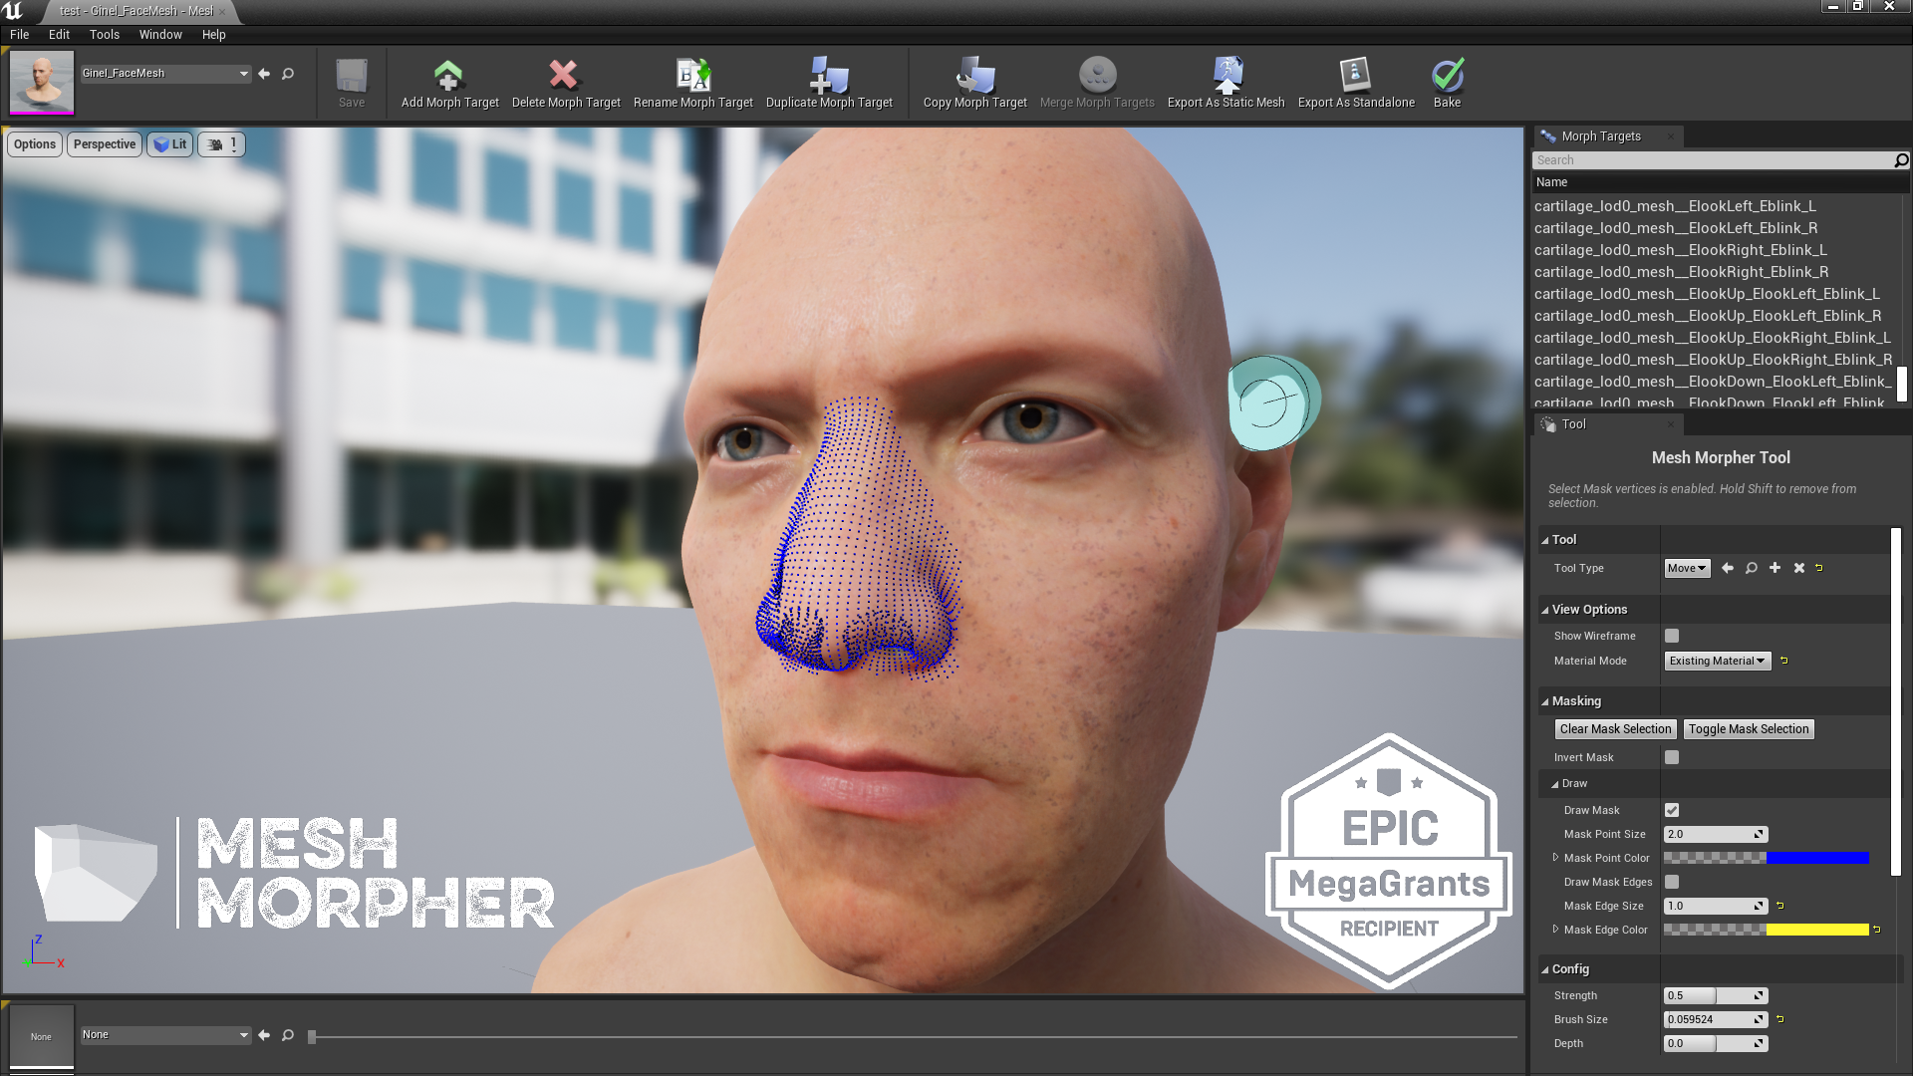Click the morph targets Search field
The image size is (1913, 1076).
tap(1712, 160)
